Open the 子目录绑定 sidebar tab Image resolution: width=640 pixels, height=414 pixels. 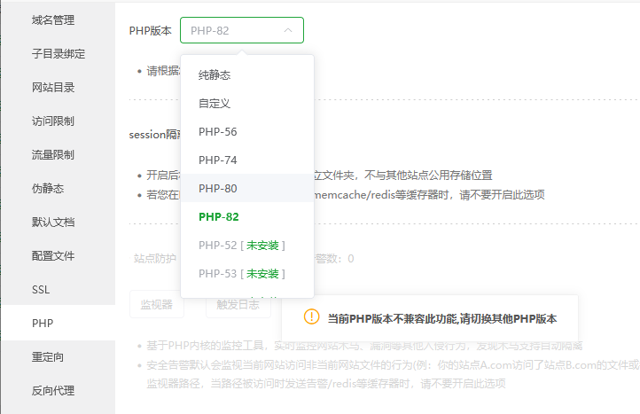point(58,53)
